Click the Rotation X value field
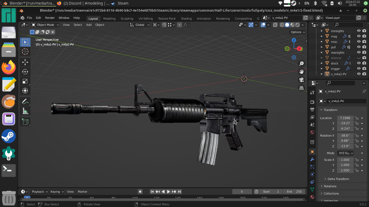 [x=345, y=135]
